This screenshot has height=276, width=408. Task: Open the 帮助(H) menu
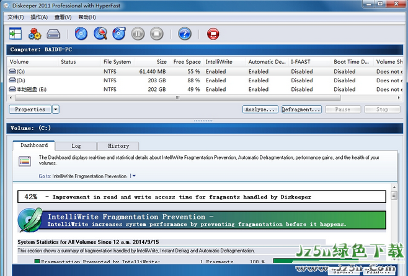[87, 17]
